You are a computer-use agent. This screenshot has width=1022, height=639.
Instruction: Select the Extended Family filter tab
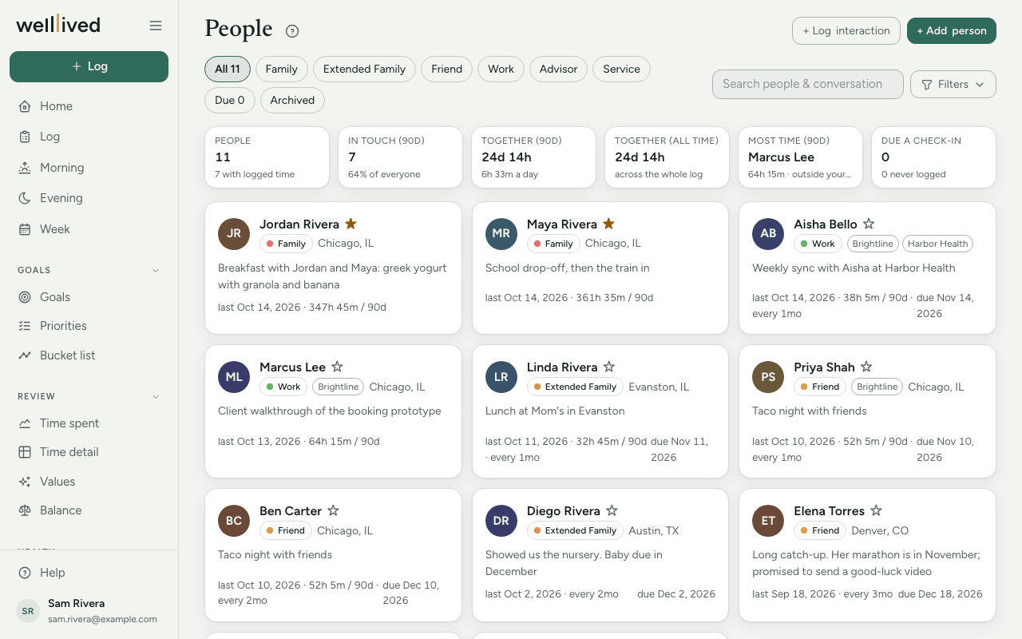(x=364, y=69)
